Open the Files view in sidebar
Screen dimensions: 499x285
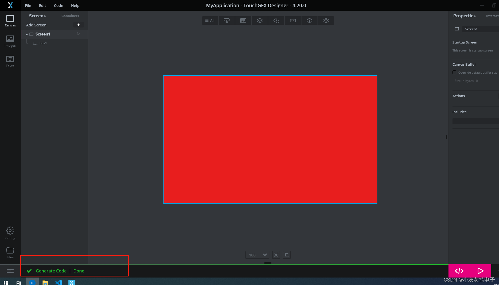10,253
